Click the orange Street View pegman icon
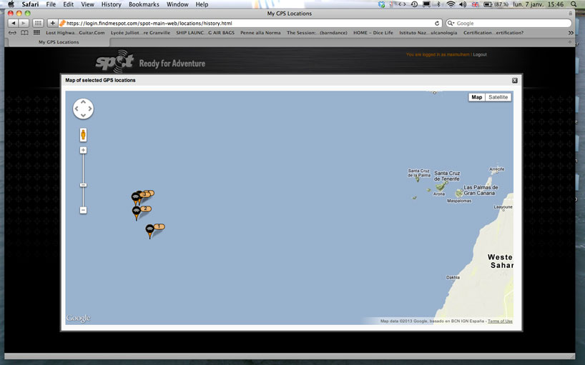Screen dimensions: 585x365 coord(83,135)
